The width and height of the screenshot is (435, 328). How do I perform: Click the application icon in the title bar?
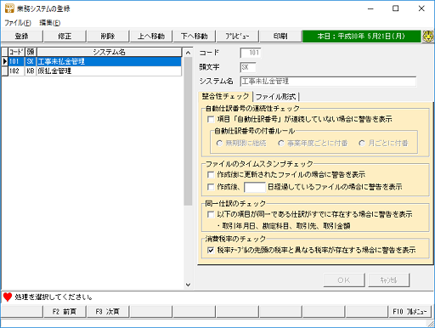tap(9, 8)
